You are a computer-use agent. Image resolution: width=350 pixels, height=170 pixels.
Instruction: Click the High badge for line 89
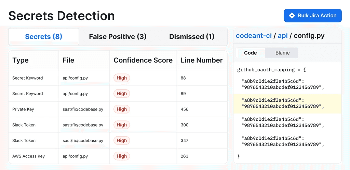122,93
